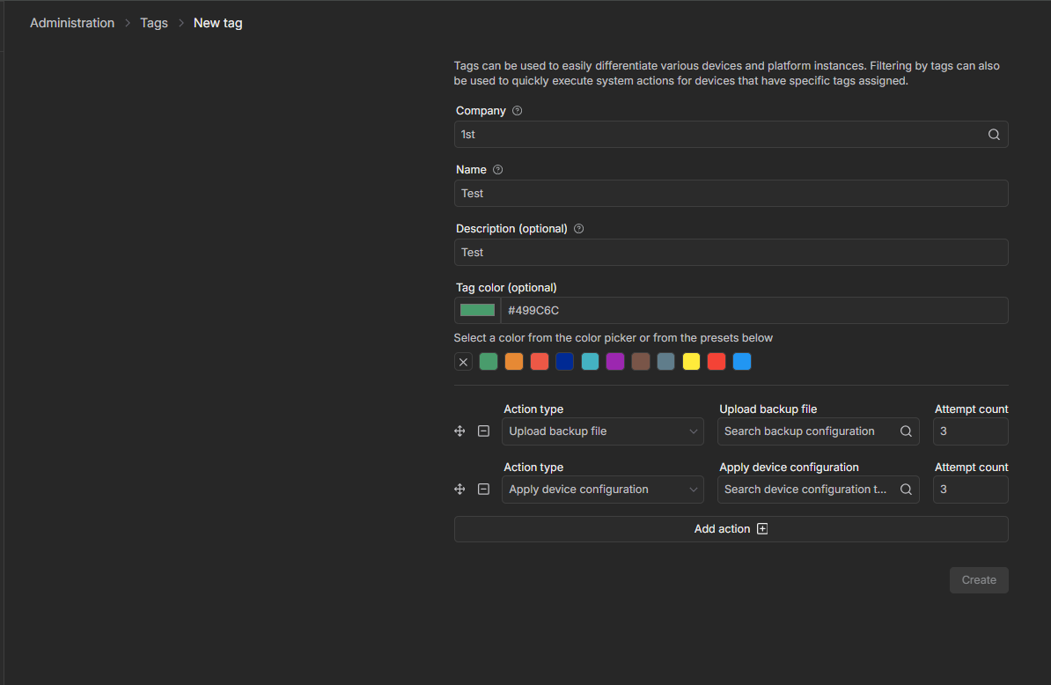Click the help icon beside Description (optional)
This screenshot has height=685, width=1051.
[578, 229]
